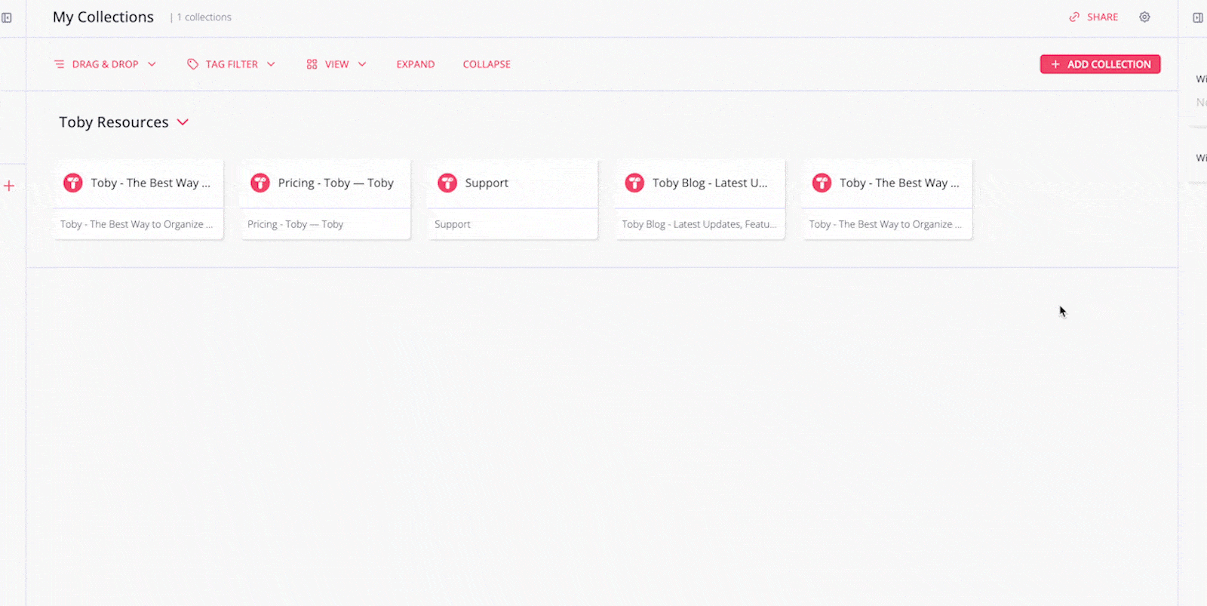Viewport: 1207px width, 606px height.
Task: Click the tag icon beside Tag Filter
Action: tap(192, 64)
